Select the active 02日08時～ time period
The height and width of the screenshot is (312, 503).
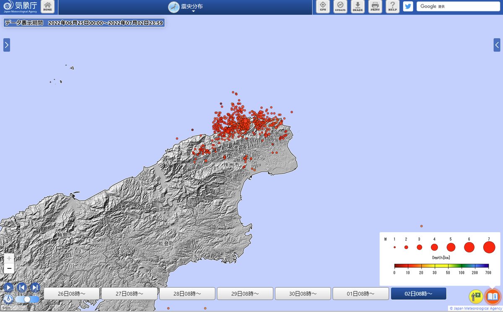(x=419, y=294)
